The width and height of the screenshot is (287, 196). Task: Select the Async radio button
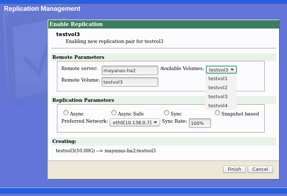(66, 113)
